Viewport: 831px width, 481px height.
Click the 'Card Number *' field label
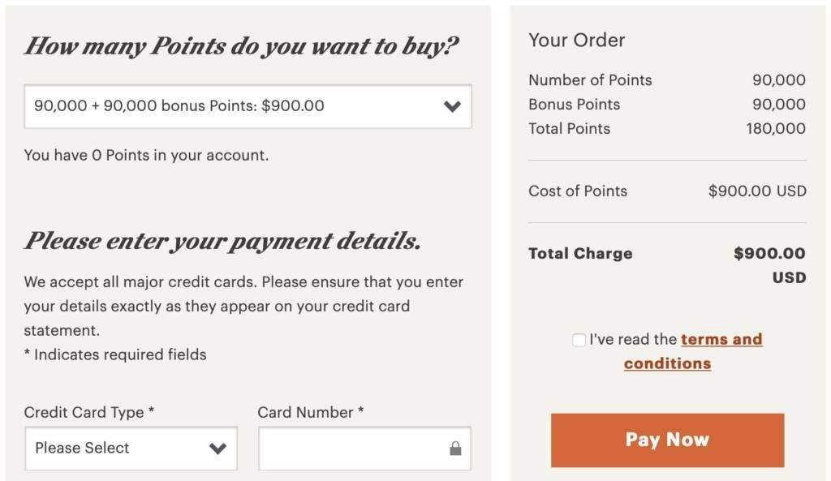[311, 412]
